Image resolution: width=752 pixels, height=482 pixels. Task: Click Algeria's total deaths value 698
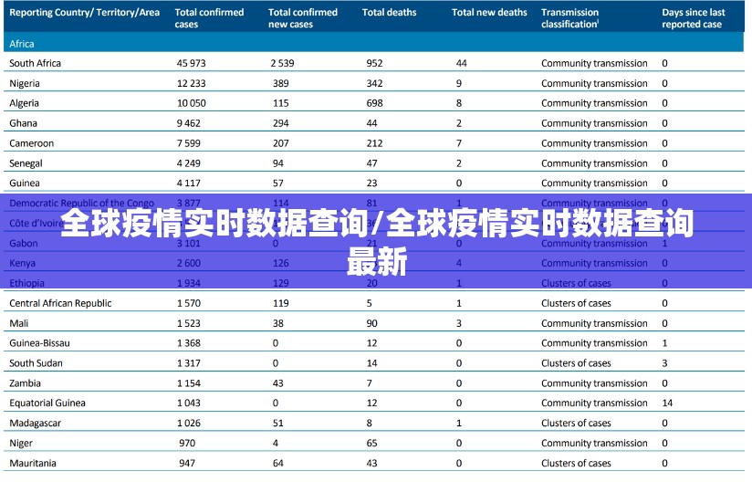click(374, 103)
